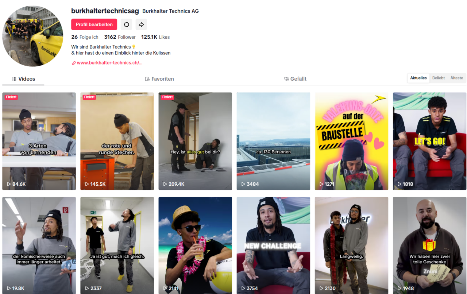The width and height of the screenshot is (467, 294).
Task: View the 3162 Follower list
Action: (120, 37)
